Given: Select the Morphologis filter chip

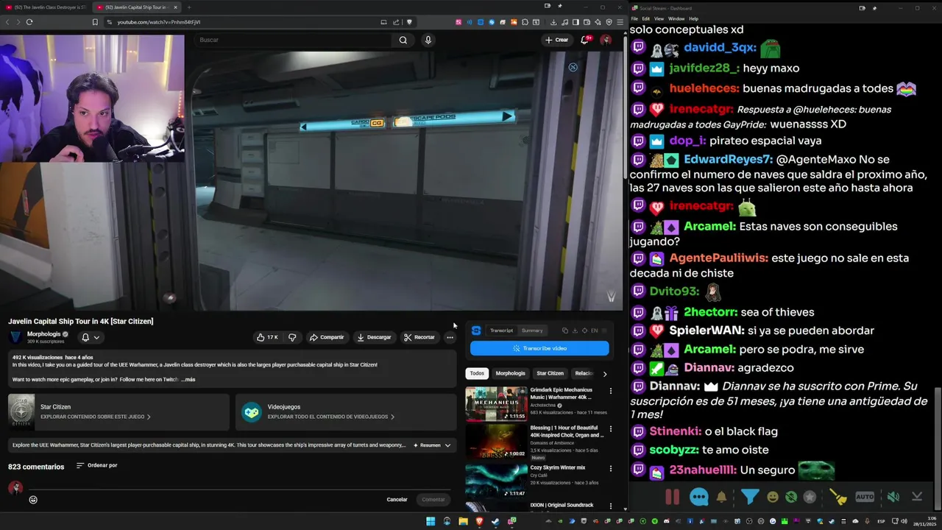Looking at the screenshot, I should [x=510, y=373].
